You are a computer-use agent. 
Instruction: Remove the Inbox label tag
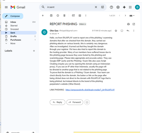pos(85,24)
